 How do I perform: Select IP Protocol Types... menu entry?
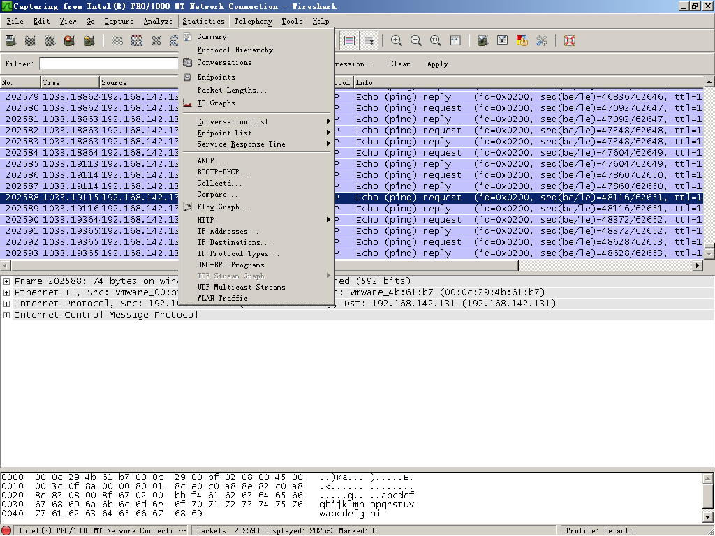click(257, 253)
